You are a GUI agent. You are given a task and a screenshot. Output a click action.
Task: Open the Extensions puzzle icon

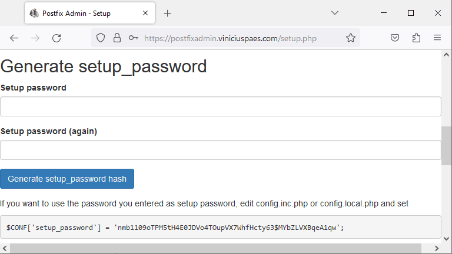[x=416, y=38]
